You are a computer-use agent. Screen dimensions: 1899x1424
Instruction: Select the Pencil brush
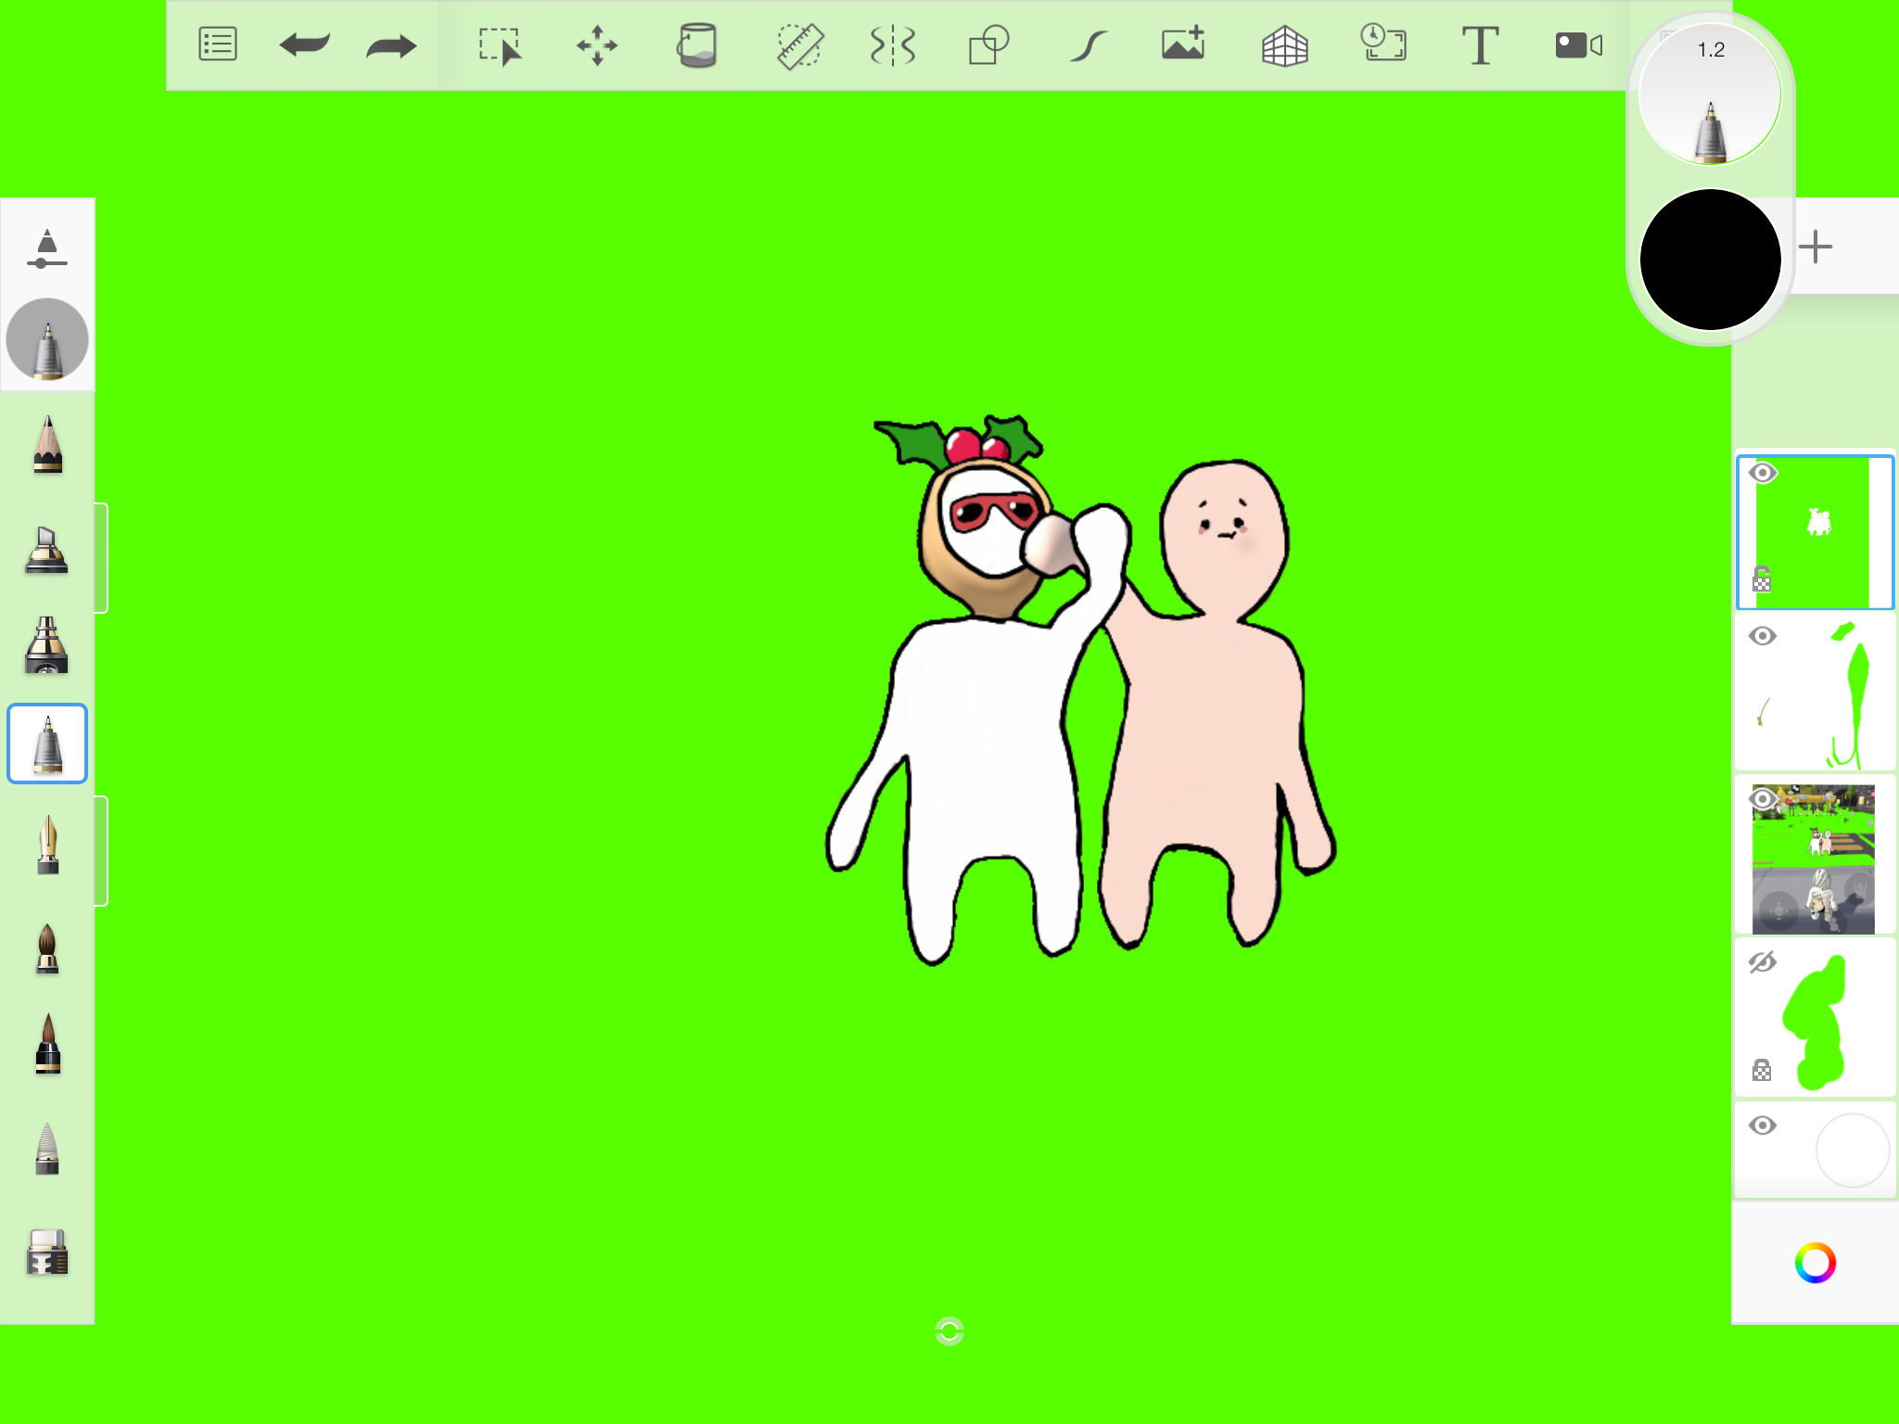click(47, 445)
